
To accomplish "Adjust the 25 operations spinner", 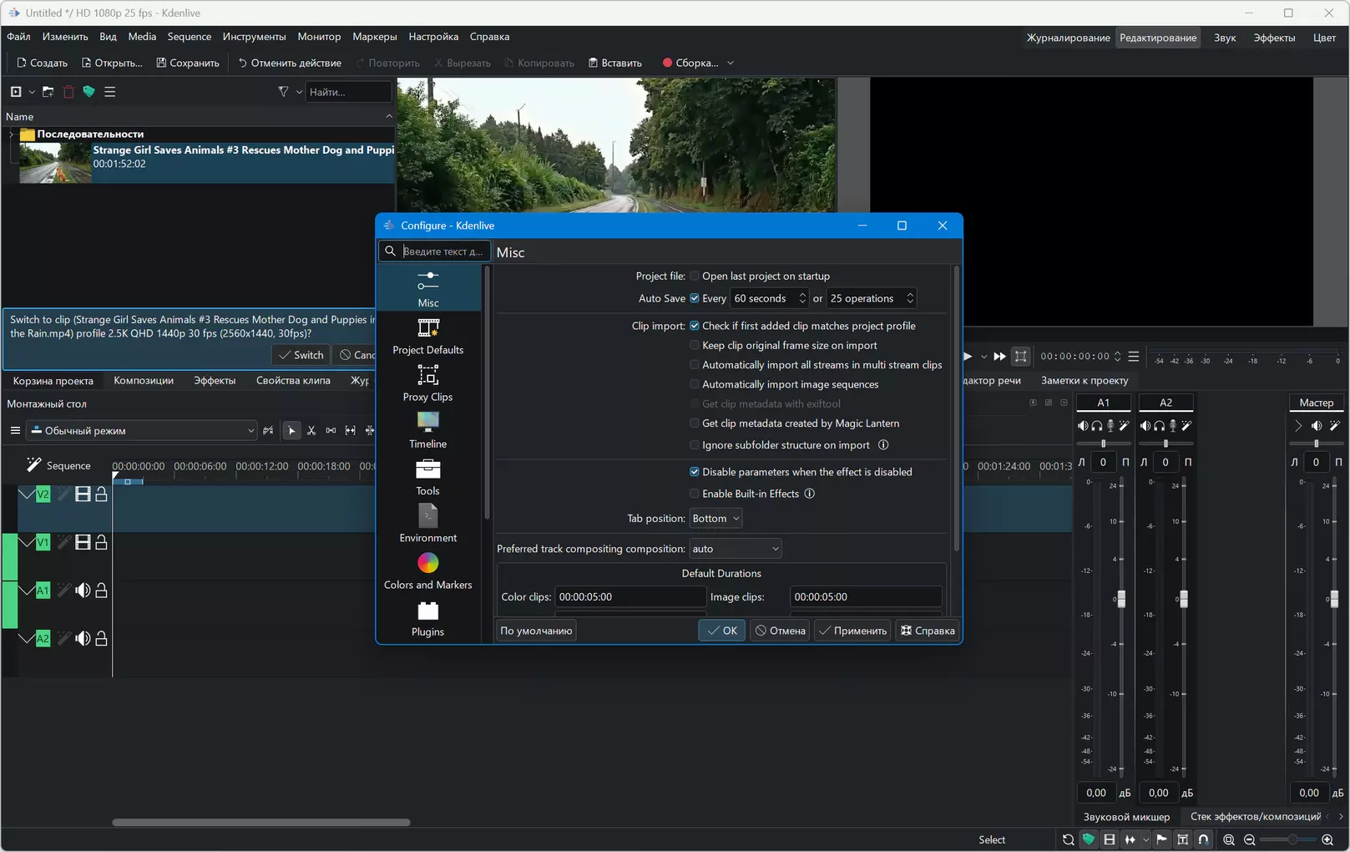I will point(871,298).
